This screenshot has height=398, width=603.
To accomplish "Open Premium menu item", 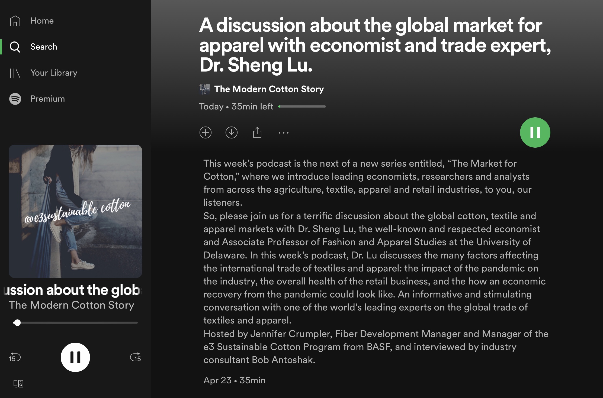I will click(x=47, y=99).
